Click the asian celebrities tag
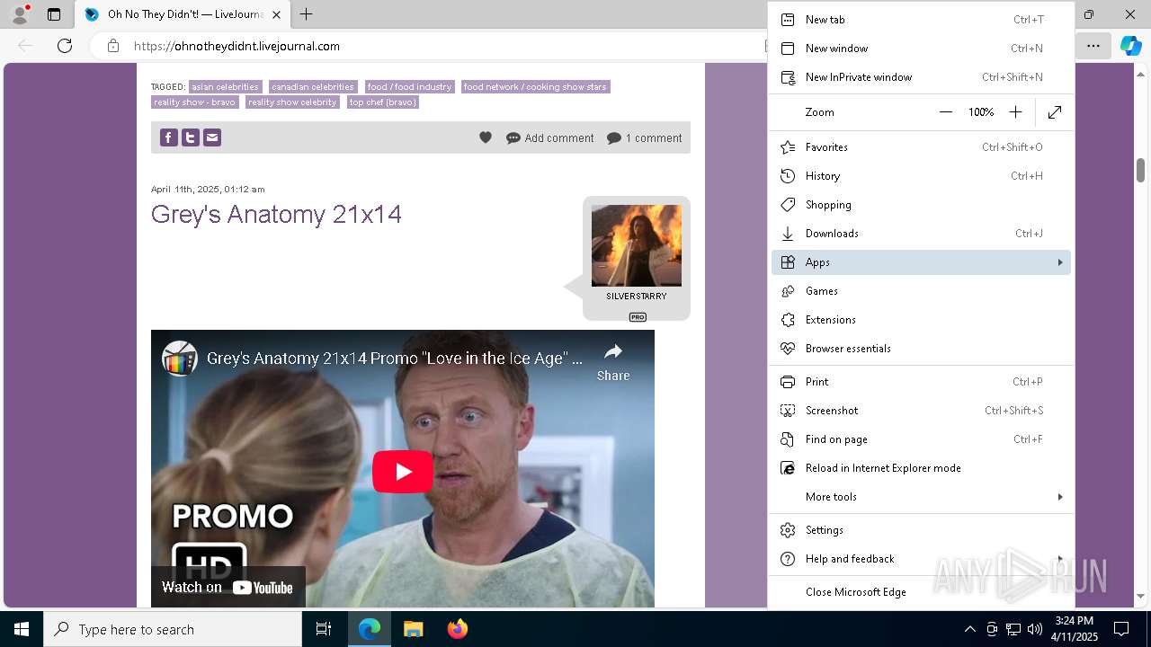The height and width of the screenshot is (647, 1151). point(225,87)
